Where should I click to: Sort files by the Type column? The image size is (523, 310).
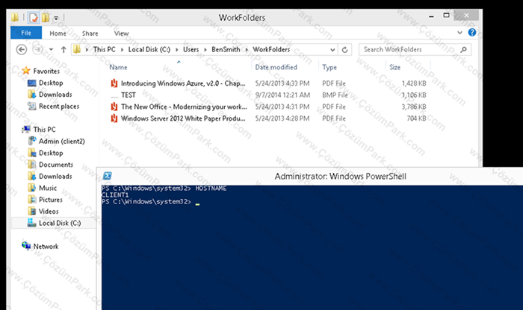(x=329, y=67)
